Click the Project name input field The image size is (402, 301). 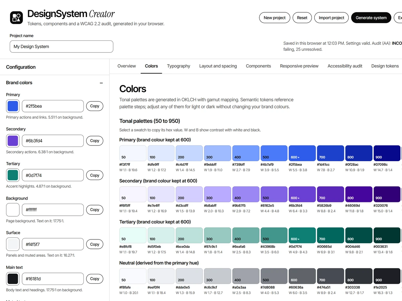click(61, 46)
